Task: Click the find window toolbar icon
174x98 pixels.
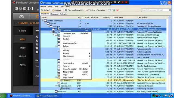Action: coord(109,10)
